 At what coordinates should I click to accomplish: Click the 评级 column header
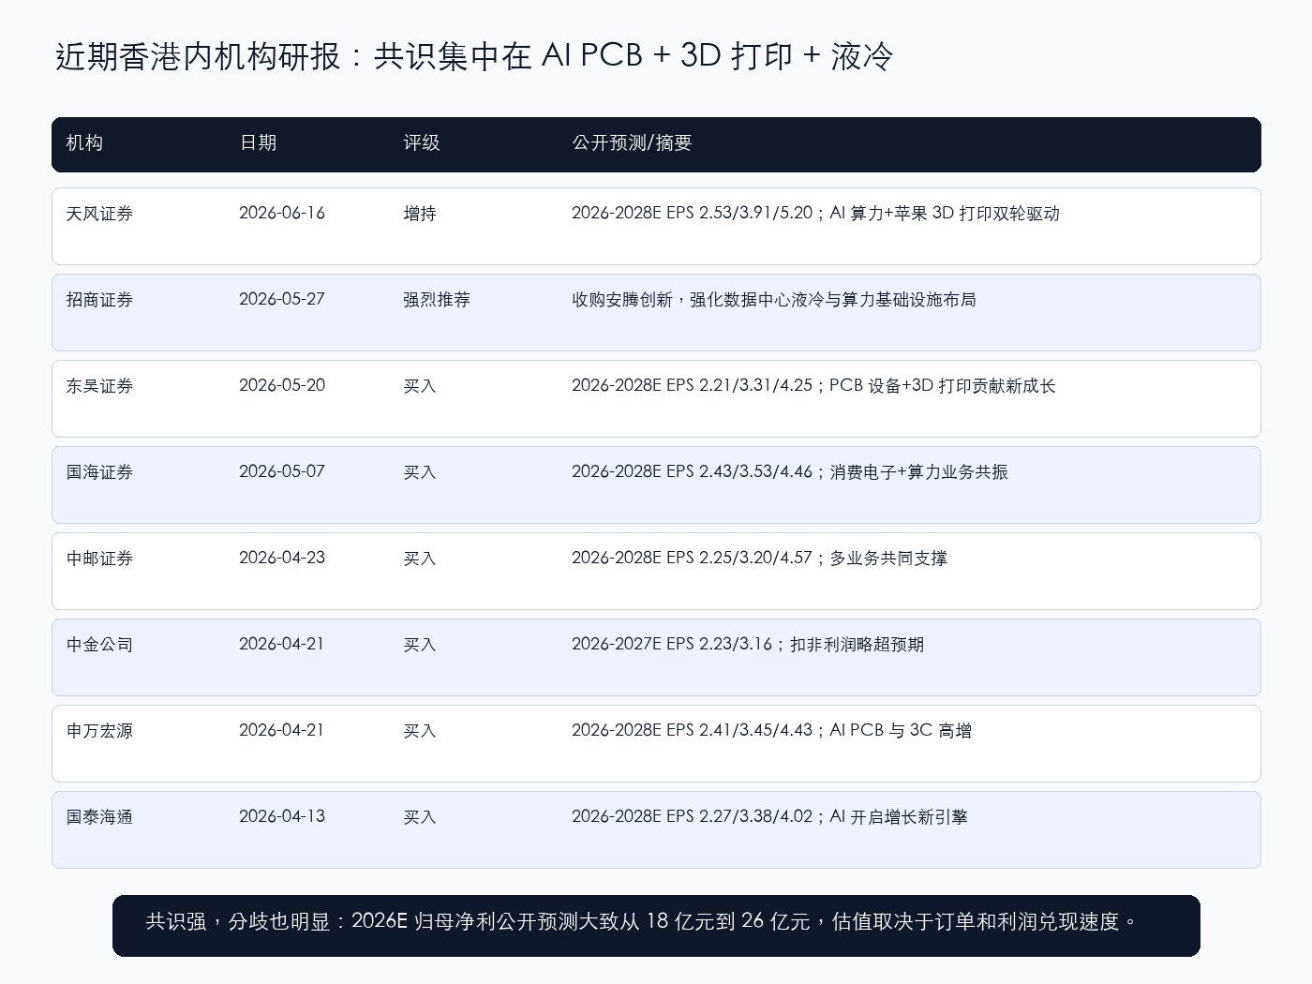(422, 142)
